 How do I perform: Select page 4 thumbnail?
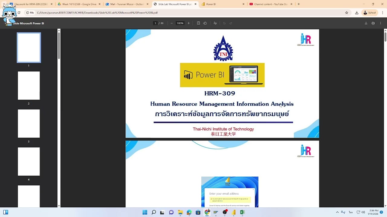[x=29, y=162]
